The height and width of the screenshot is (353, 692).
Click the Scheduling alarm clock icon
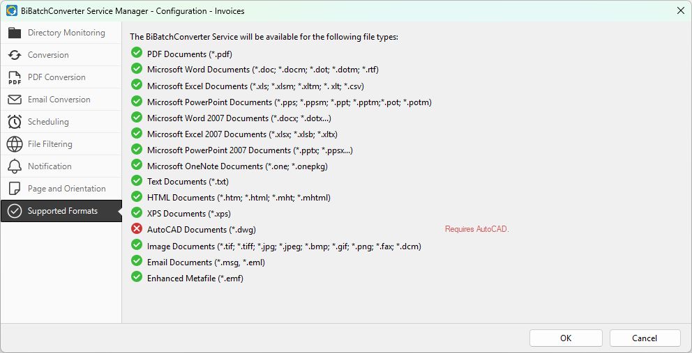tap(15, 122)
